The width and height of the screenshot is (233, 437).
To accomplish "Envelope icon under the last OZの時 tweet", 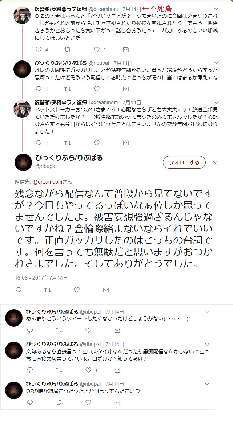I will pos(117,403).
